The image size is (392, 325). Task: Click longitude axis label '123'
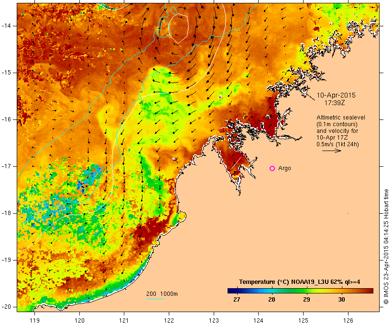click(x=214, y=320)
